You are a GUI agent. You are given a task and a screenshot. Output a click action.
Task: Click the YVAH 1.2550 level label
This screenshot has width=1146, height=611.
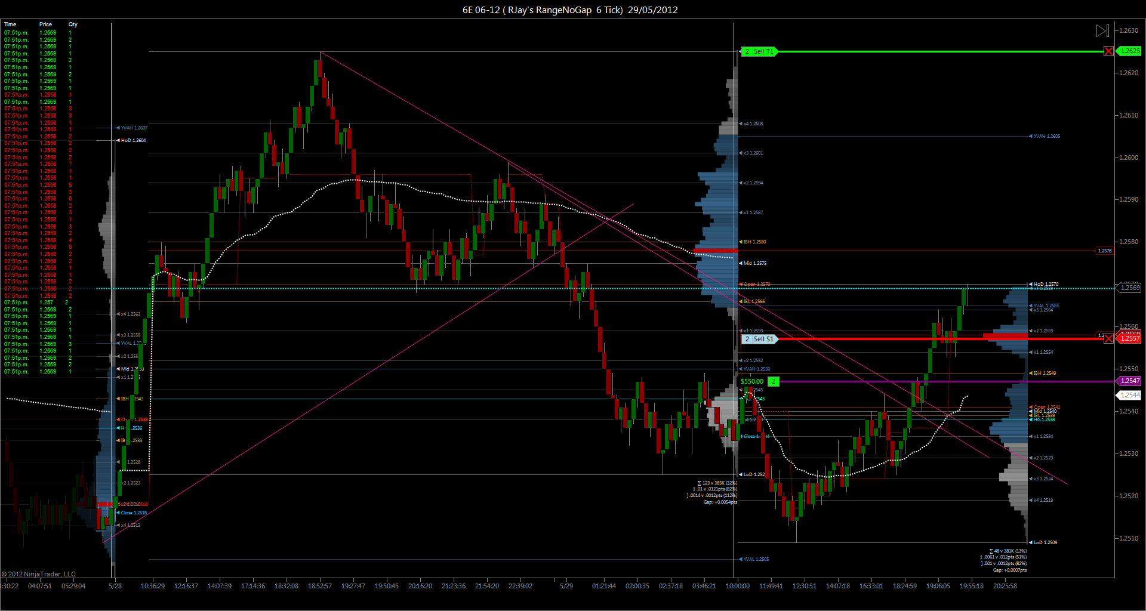[x=755, y=369]
